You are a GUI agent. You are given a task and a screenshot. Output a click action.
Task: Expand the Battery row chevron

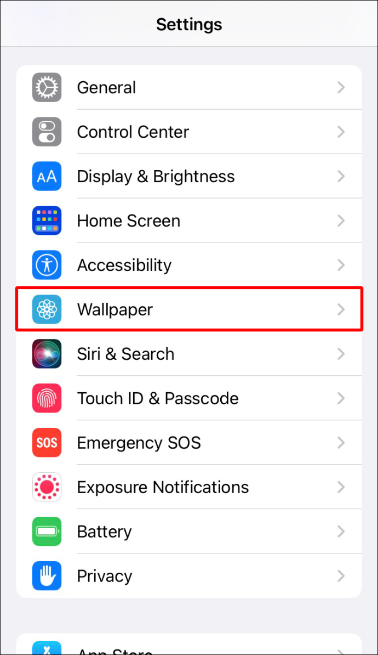pyautogui.click(x=341, y=532)
